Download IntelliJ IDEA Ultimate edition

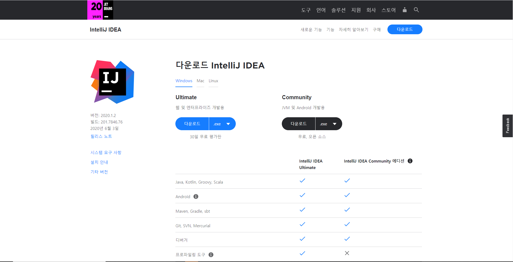pyautogui.click(x=192, y=124)
